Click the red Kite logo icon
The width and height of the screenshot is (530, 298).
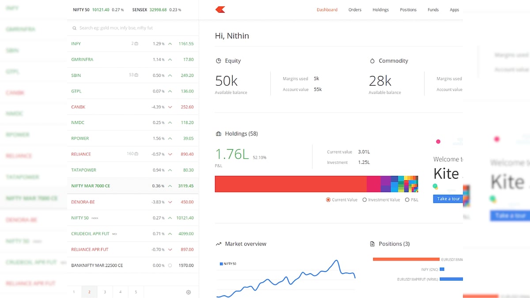point(220,10)
